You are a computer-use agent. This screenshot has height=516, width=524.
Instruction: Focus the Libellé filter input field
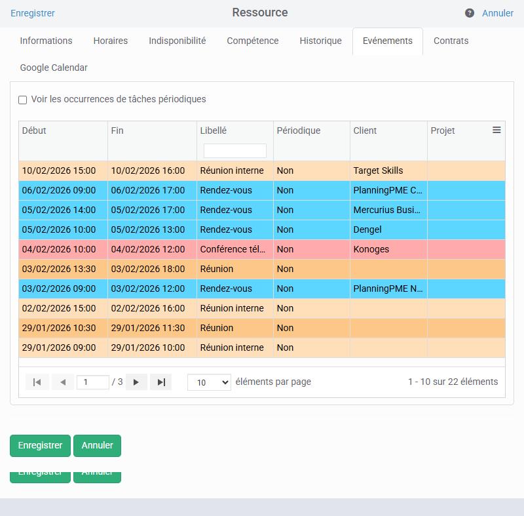click(235, 151)
